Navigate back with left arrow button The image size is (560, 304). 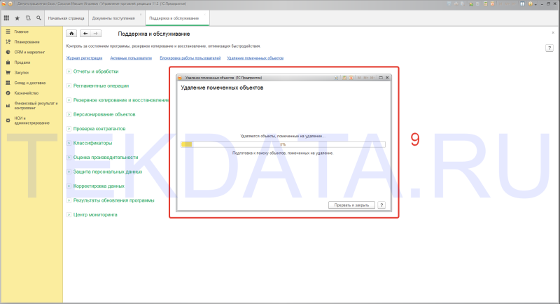point(85,34)
